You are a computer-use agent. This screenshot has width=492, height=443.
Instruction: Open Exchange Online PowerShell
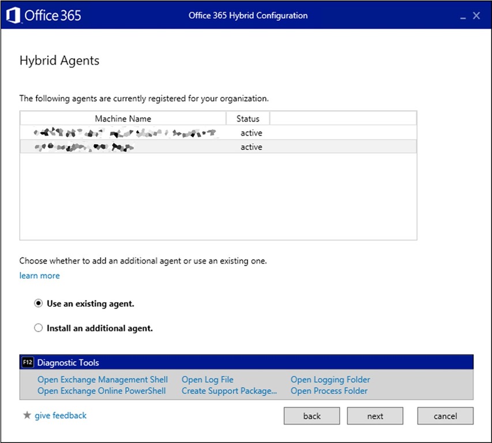(102, 391)
